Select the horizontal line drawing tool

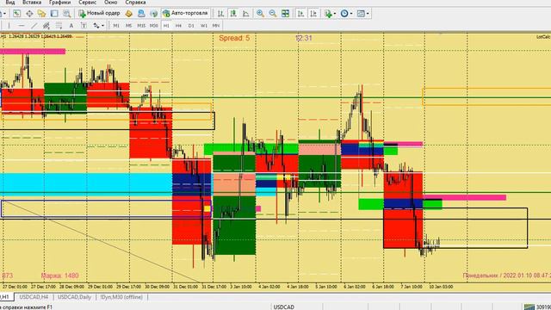(21, 26)
